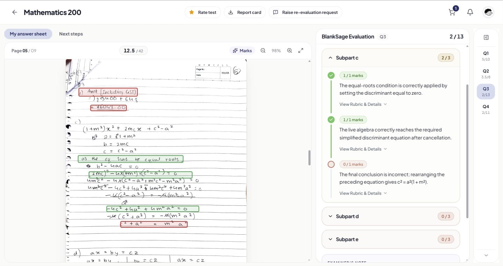Zoom in the answer sheet
Viewport: 503px width, 266px height.
point(290,50)
